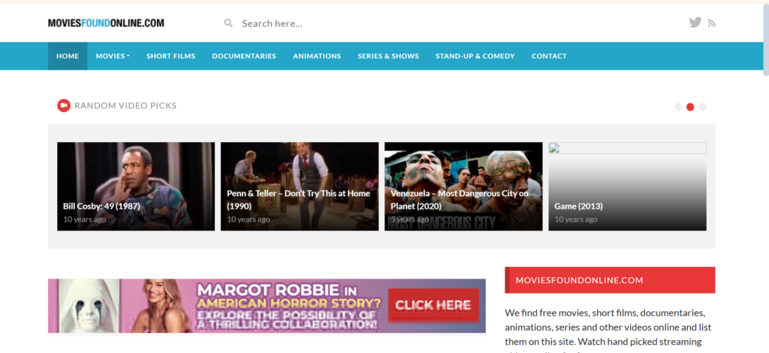Open Bill Cosby: 49 (1987) title link
769x353 pixels.
click(101, 206)
